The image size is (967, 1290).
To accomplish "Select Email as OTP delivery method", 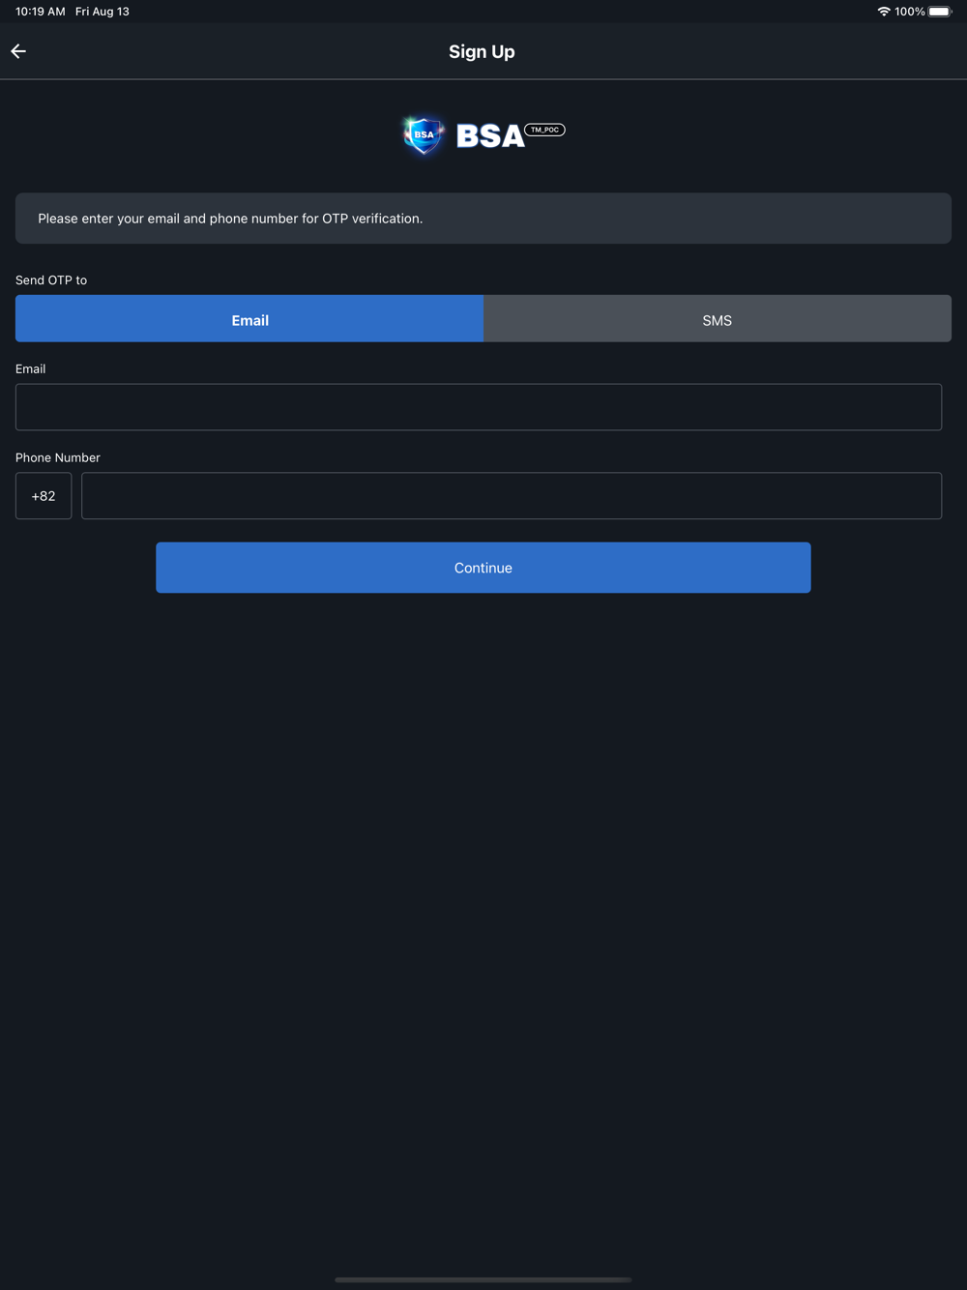I will tap(249, 319).
